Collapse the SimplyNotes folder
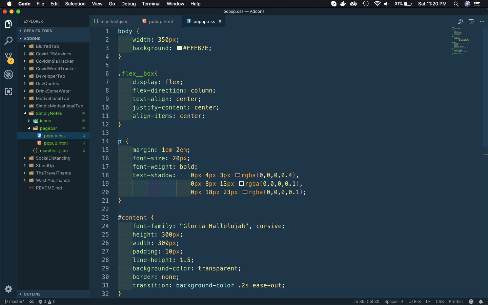The image size is (488, 305). coord(53,113)
